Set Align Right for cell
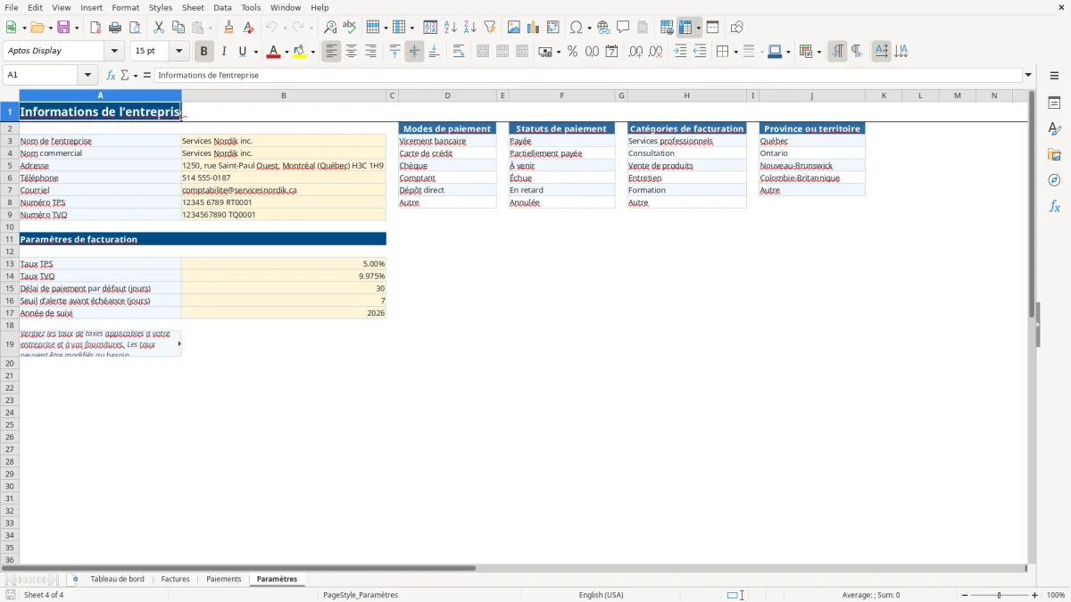This screenshot has width=1071, height=602. coord(371,52)
